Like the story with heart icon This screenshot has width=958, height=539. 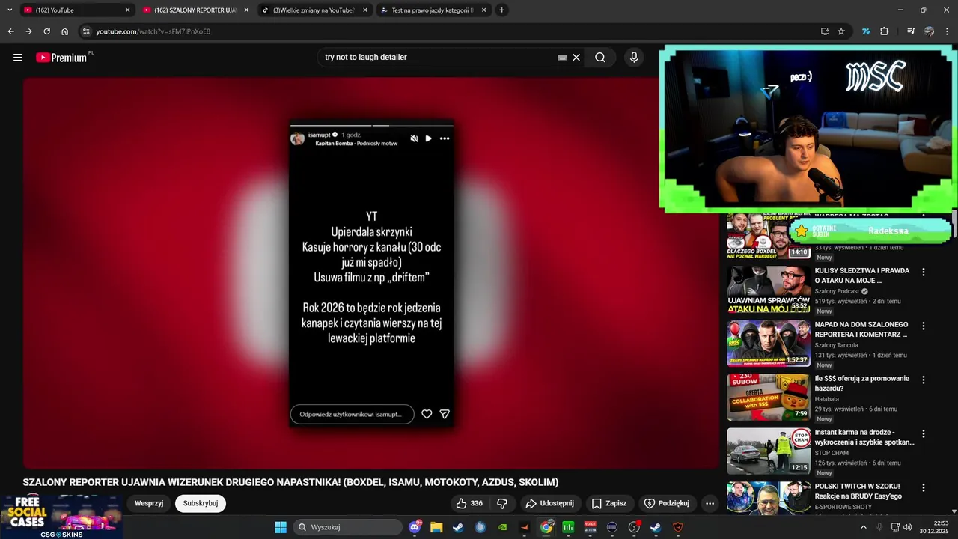tap(427, 414)
